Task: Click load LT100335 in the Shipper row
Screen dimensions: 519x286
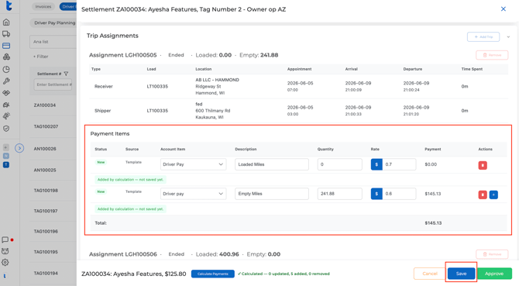Action: click(157, 111)
